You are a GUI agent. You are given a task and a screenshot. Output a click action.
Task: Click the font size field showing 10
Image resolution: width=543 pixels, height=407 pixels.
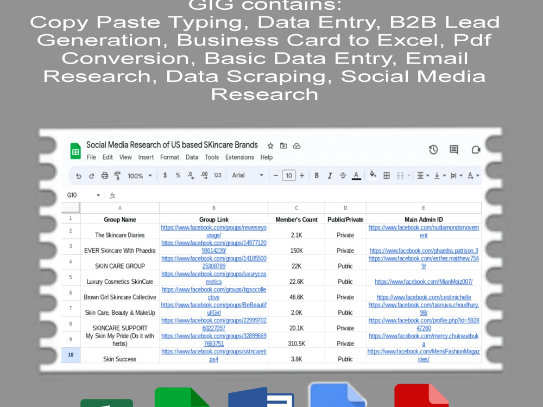click(289, 175)
